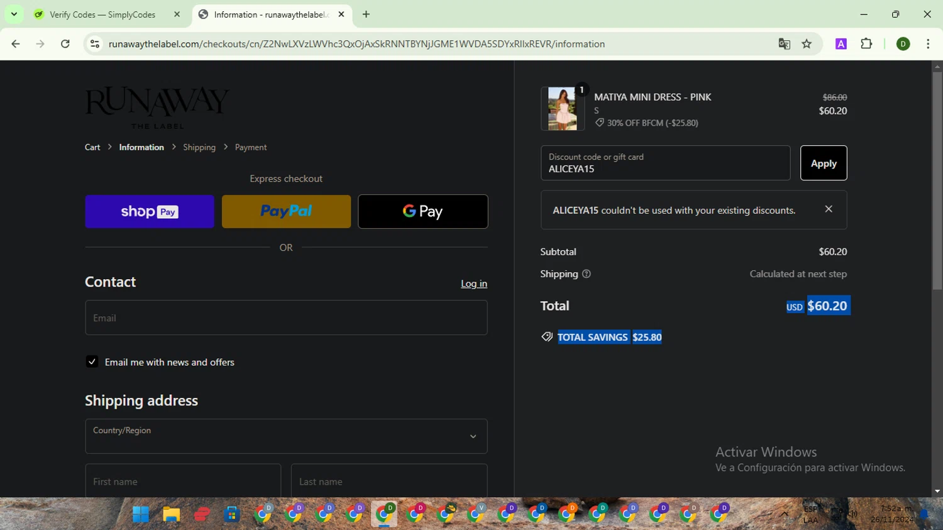Bookmark this page with star icon
Viewport: 943px width, 530px height.
tap(807, 44)
